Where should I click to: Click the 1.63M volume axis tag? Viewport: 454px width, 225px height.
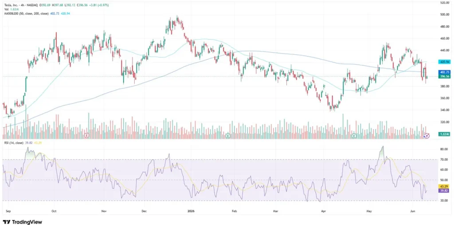tap(444, 134)
